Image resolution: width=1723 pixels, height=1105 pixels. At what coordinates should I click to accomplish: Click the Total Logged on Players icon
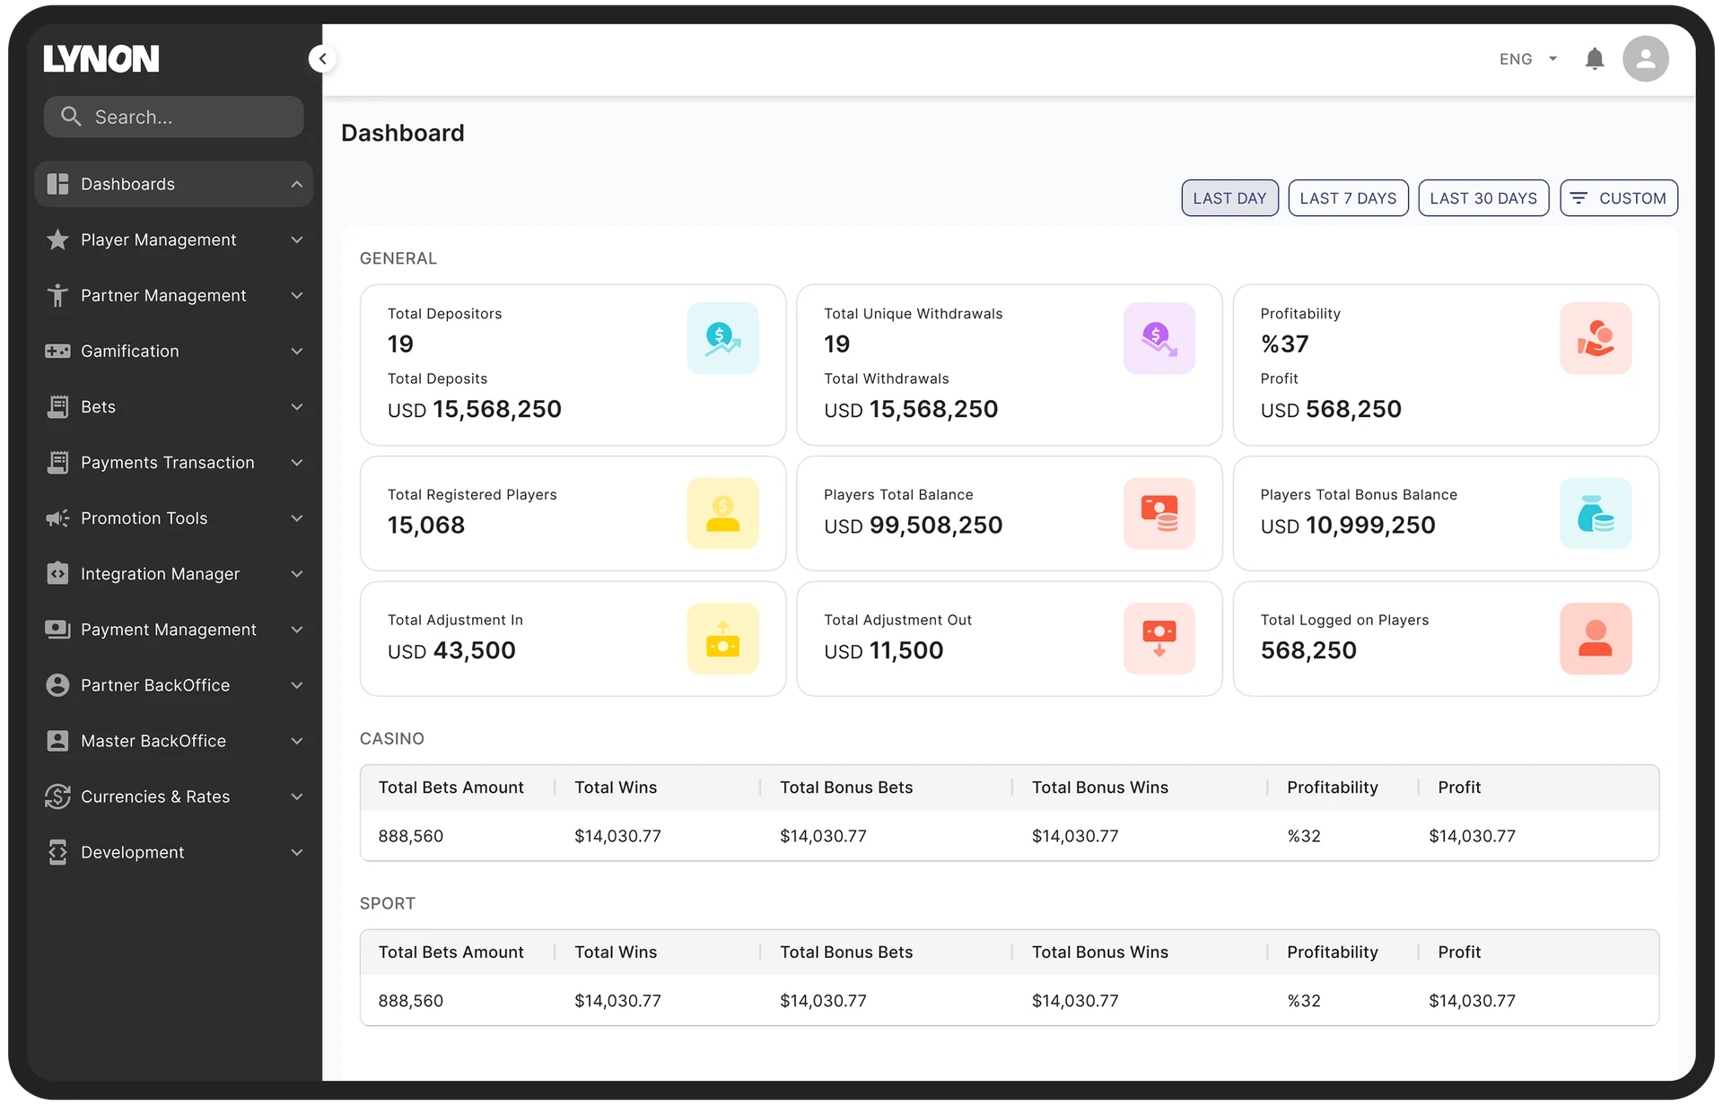pos(1595,639)
